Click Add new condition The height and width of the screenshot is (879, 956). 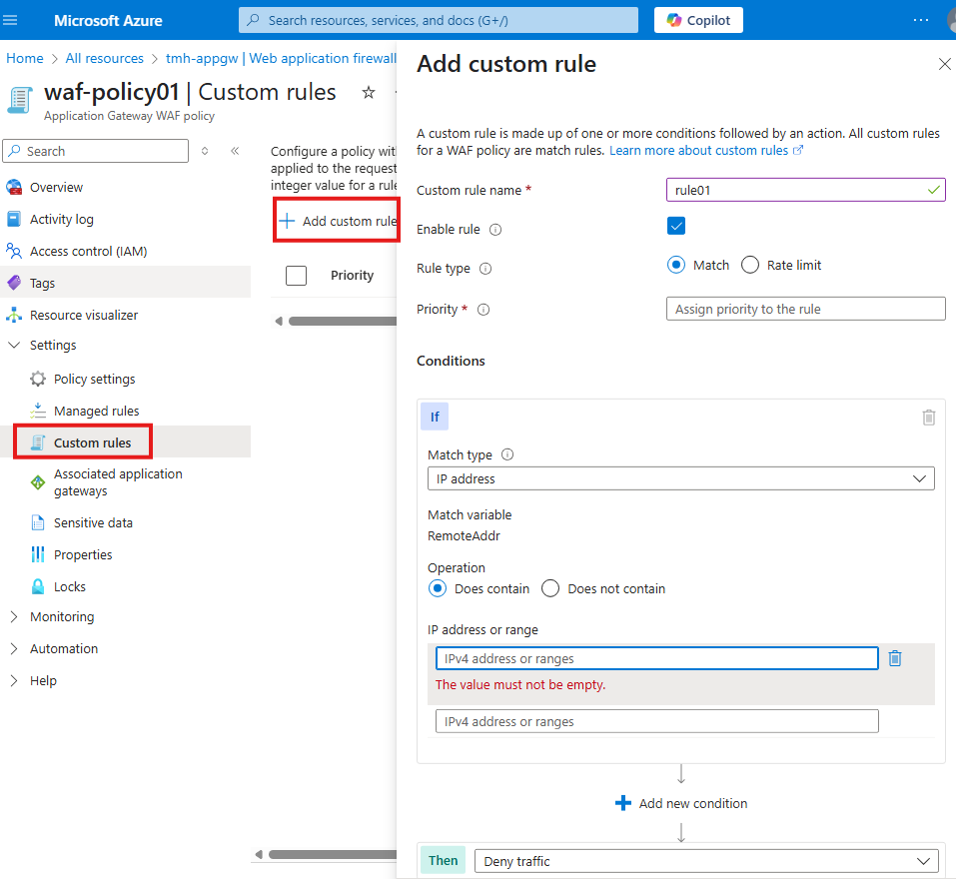(681, 803)
